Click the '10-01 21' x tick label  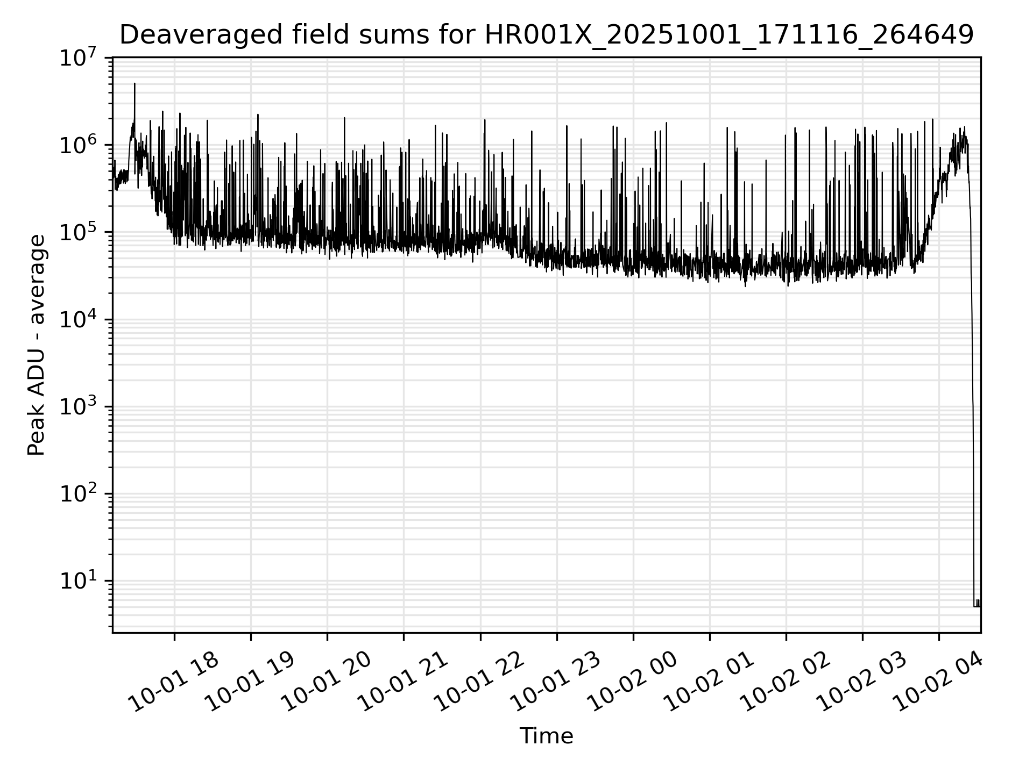404,682
